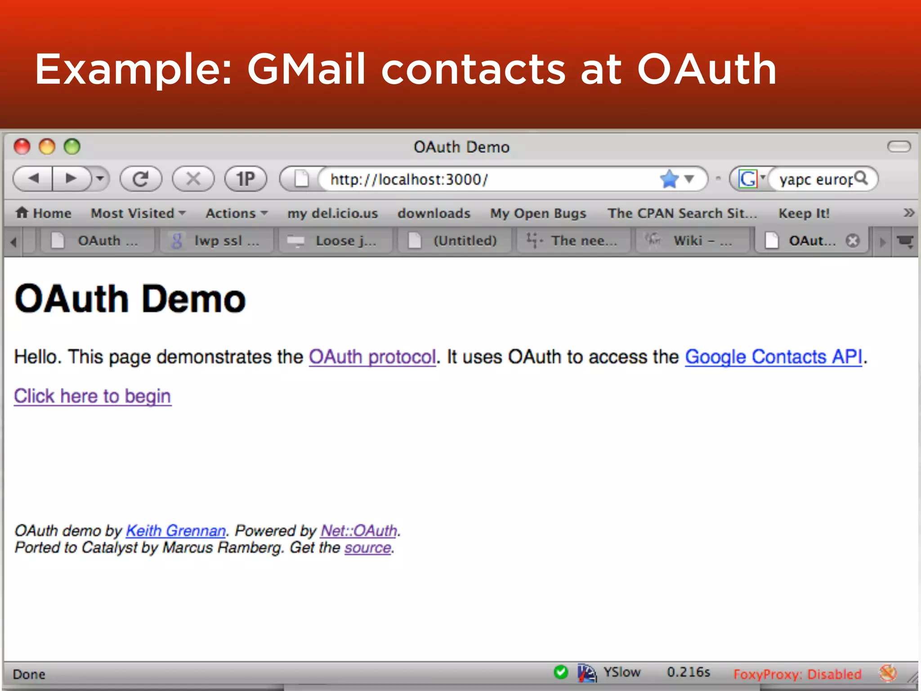
Task: Stop loading with the X button
Action: (x=193, y=179)
